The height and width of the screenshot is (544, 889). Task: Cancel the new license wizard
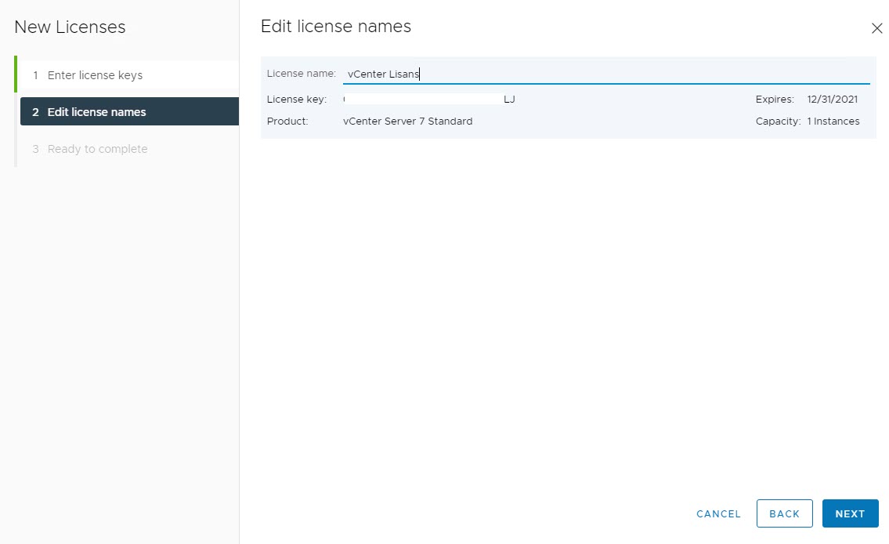tap(718, 513)
